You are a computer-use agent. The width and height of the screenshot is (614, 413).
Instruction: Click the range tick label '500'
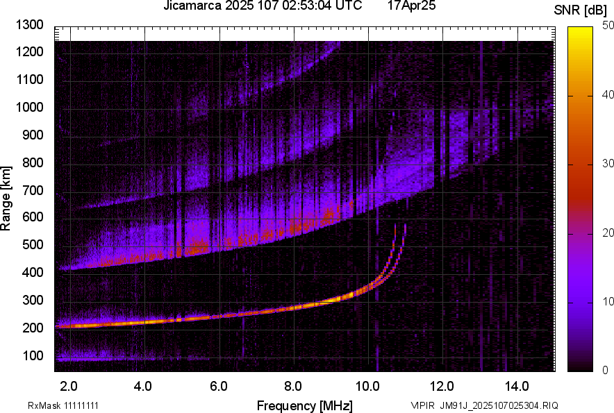coord(33,244)
